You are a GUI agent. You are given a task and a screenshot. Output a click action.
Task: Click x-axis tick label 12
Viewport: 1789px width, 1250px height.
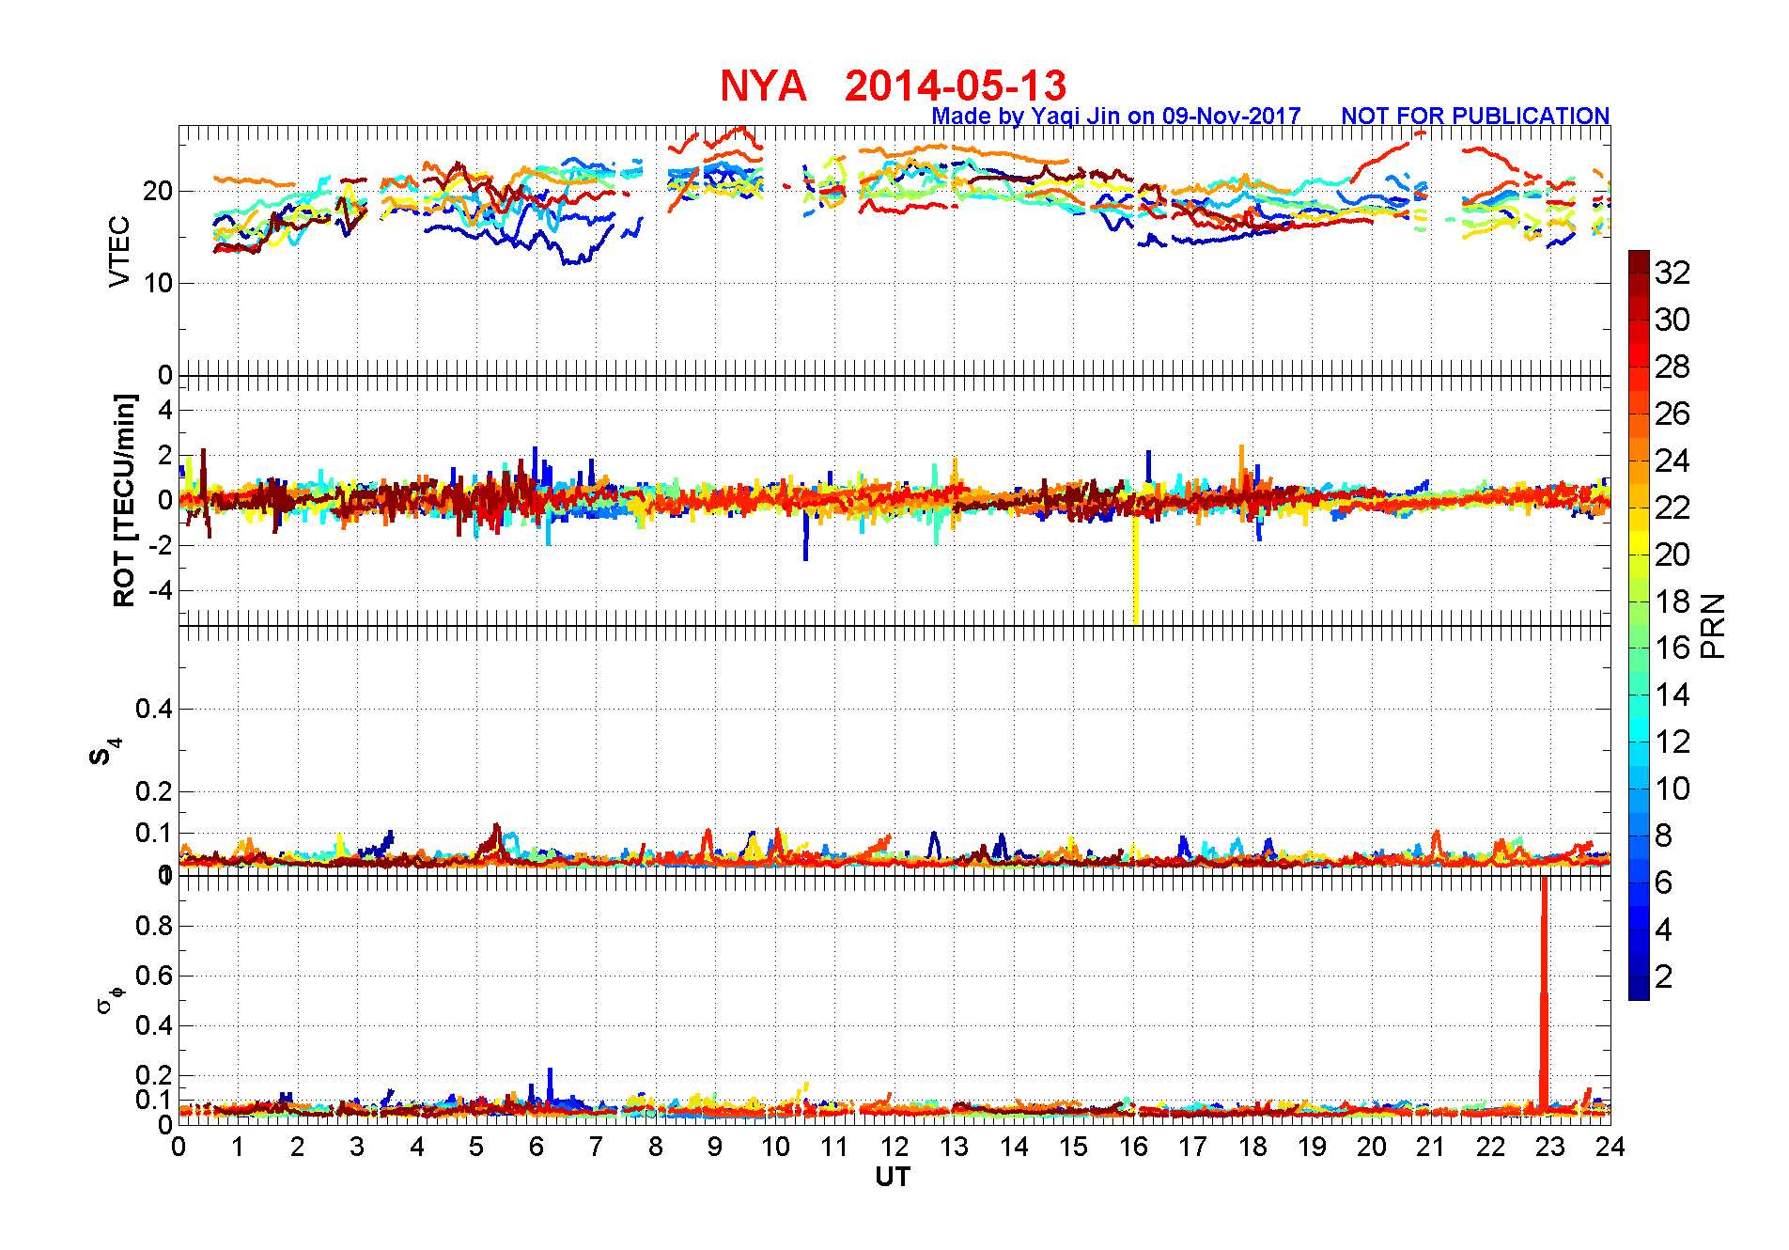coord(894,1147)
